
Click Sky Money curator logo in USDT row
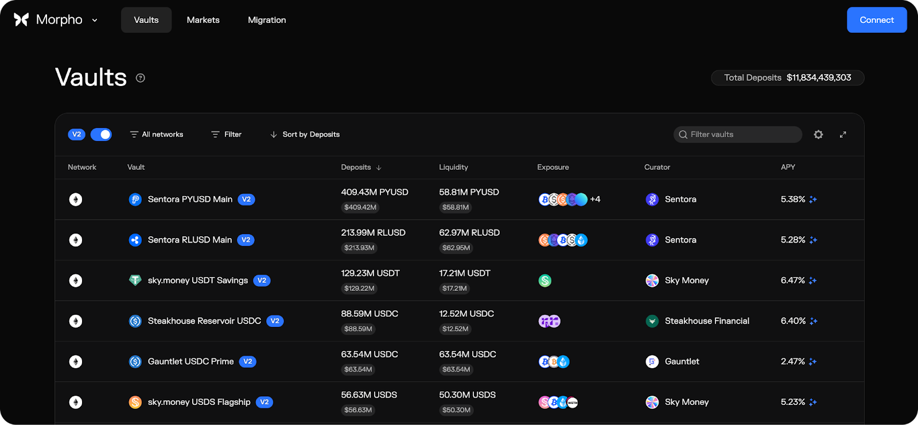pyautogui.click(x=652, y=280)
